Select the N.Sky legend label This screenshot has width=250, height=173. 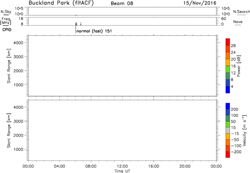tap(6, 12)
